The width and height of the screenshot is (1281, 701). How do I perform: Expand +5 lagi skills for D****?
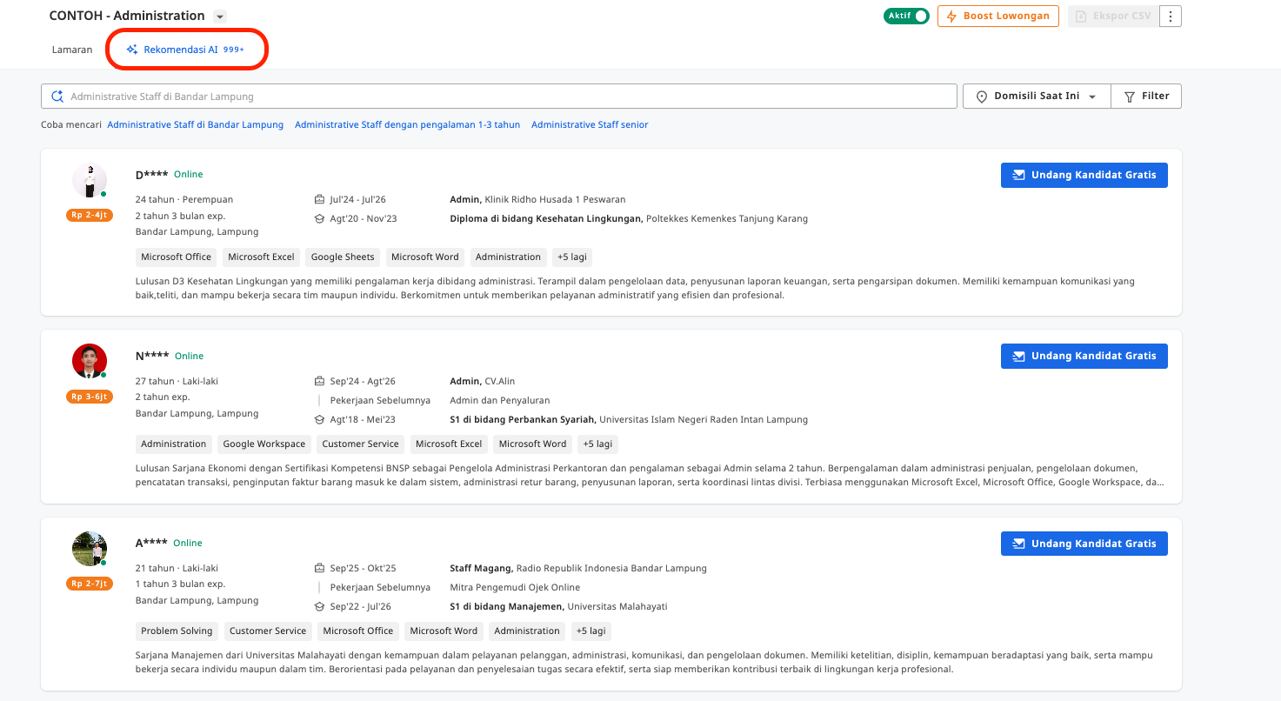click(573, 257)
